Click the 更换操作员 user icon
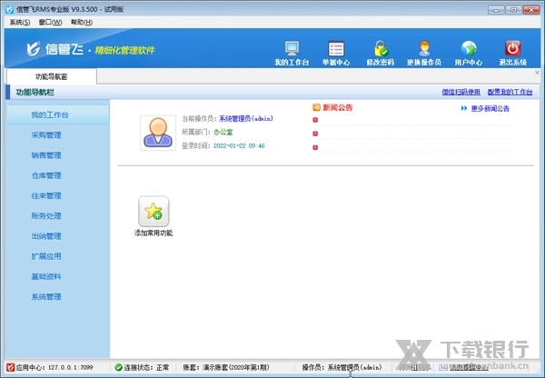The height and width of the screenshot is (378, 545). [x=424, y=48]
